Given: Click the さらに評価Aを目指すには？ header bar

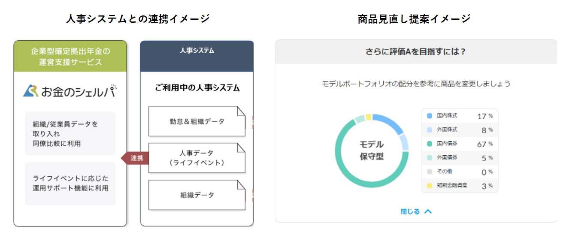Looking at the screenshot, I should point(415,51).
